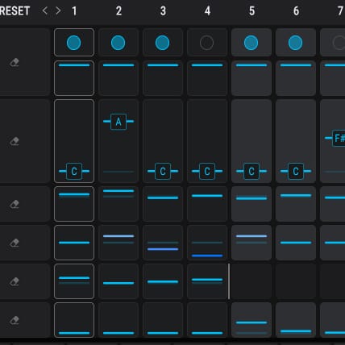Viewport: 345px width, 345px height.
Task: Click the bottommost eraser icon in the left column
Action: (x=15, y=320)
